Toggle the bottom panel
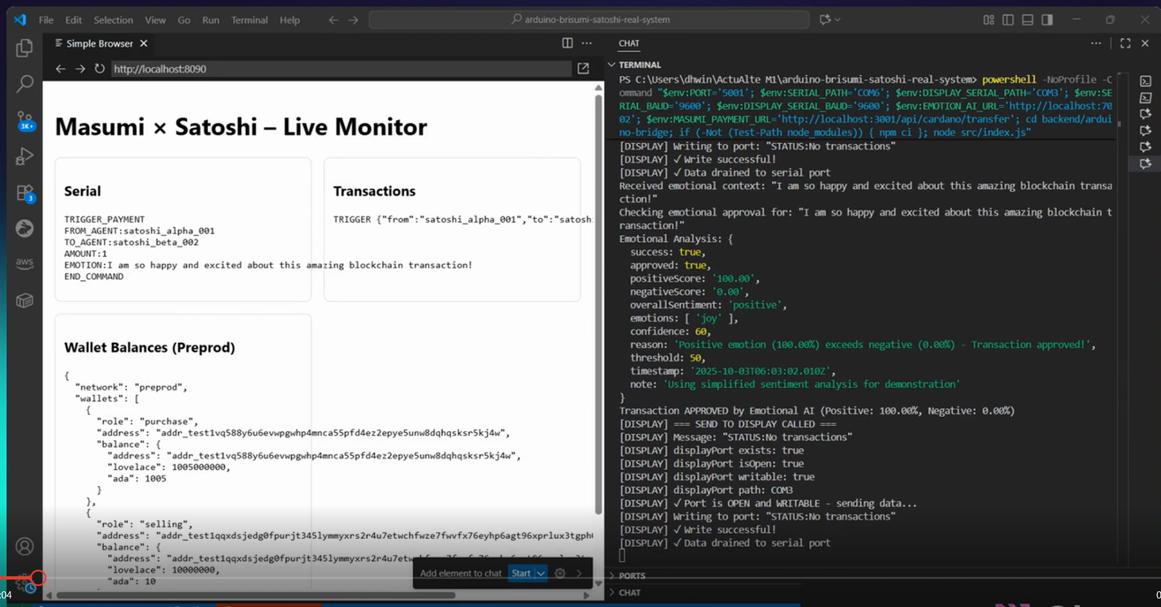 1027,20
